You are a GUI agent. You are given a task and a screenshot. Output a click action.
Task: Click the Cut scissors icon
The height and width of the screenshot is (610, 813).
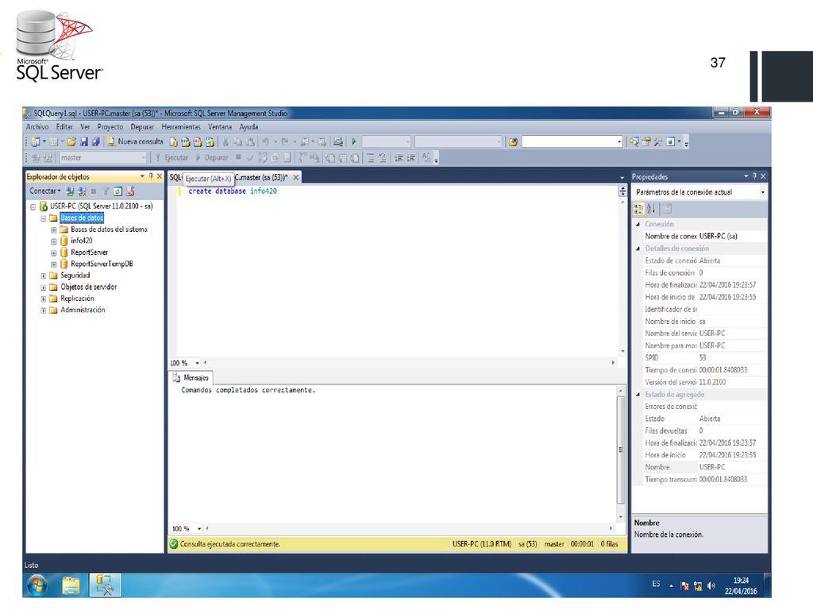[225, 141]
